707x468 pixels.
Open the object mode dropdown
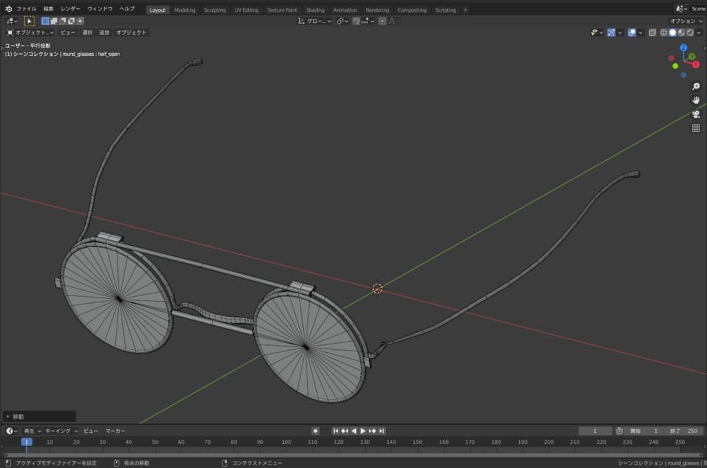(30, 32)
